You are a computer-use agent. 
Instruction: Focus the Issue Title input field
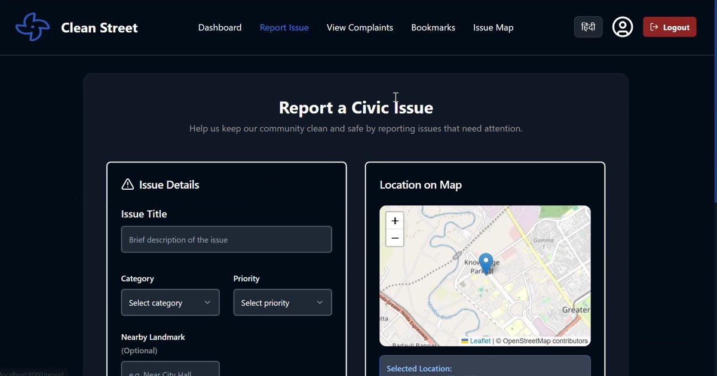[x=226, y=239]
